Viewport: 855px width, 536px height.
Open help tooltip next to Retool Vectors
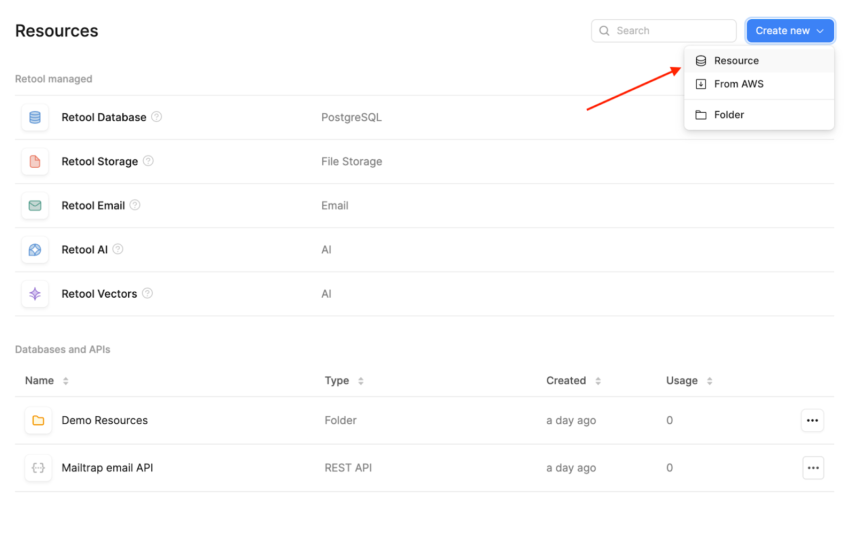coord(147,293)
